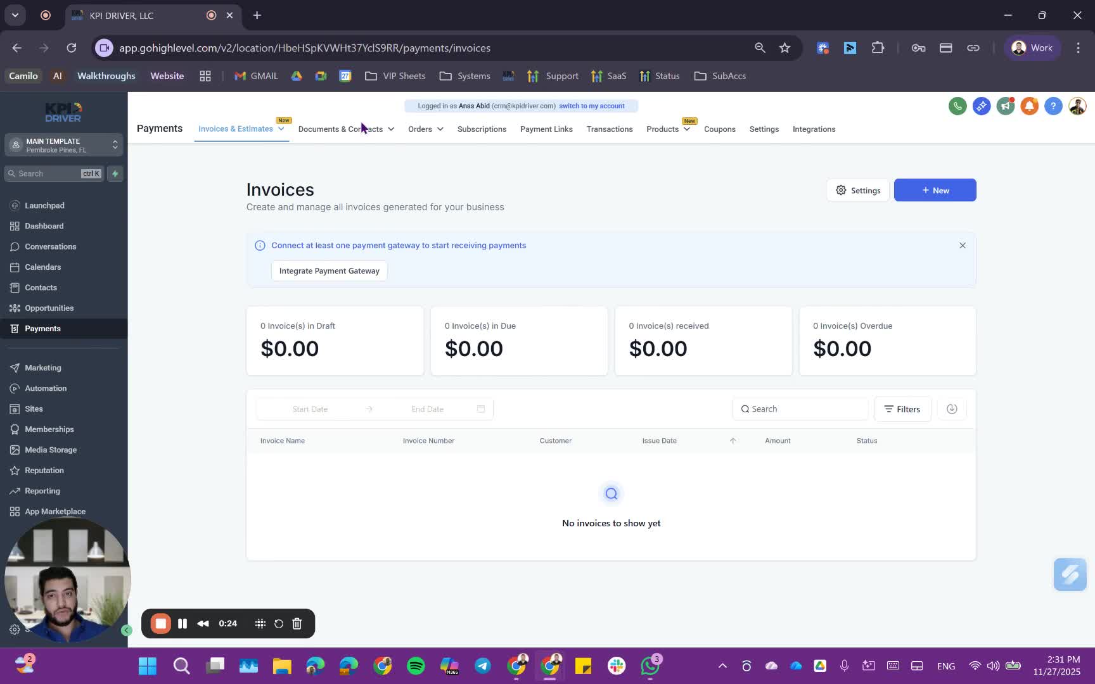
Task: Click the Start Date field
Action: pyautogui.click(x=310, y=409)
